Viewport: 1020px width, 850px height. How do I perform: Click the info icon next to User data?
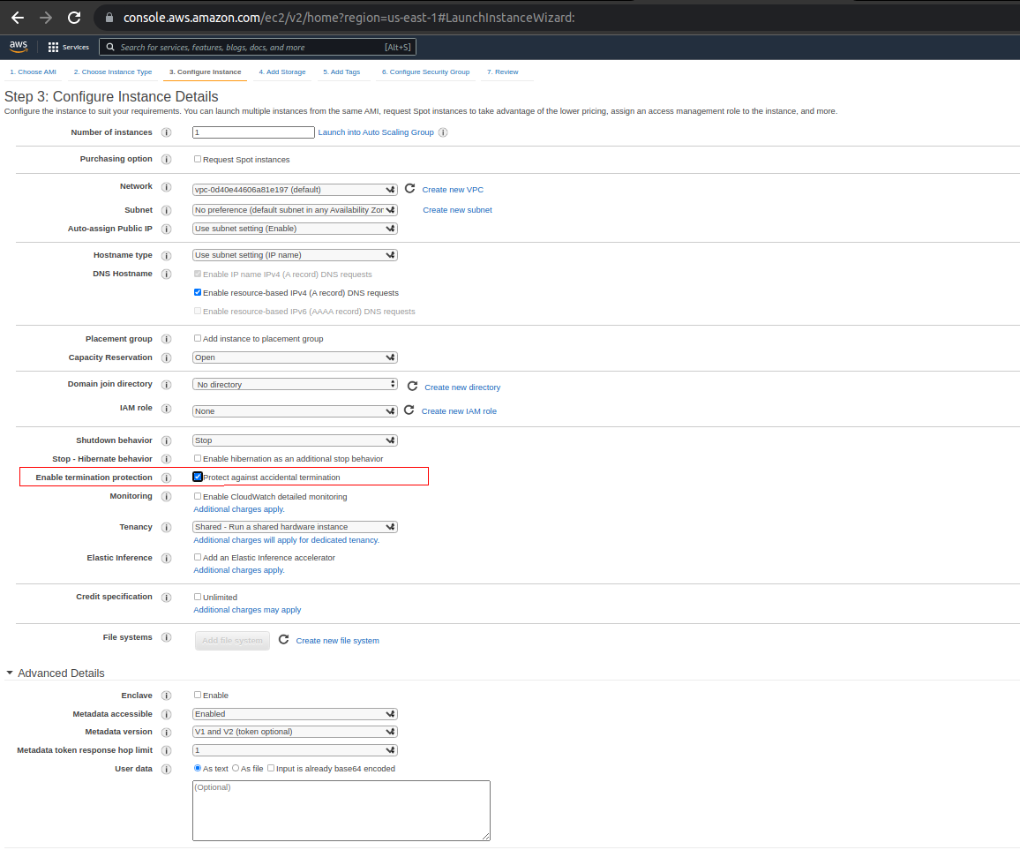(167, 770)
